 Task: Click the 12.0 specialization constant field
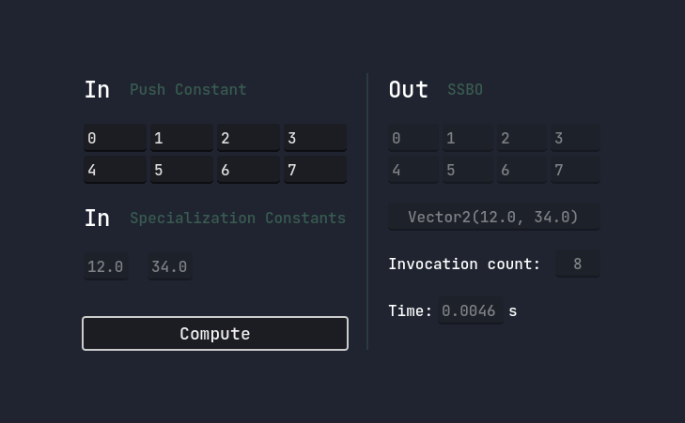(x=105, y=267)
